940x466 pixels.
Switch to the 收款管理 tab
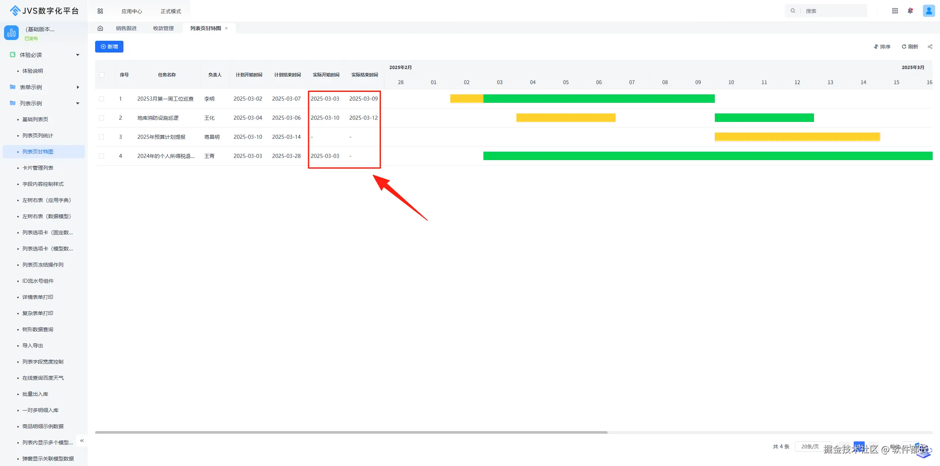[163, 28]
